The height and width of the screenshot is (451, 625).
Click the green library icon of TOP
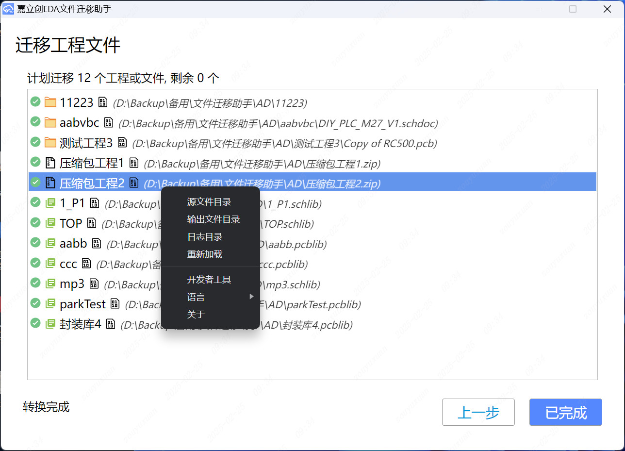tap(50, 223)
